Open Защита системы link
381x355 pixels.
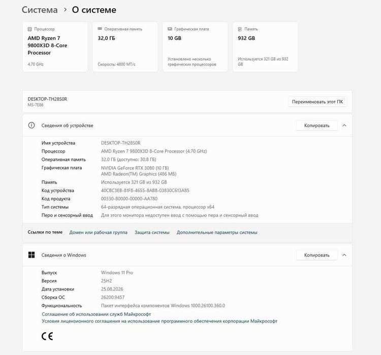click(x=152, y=232)
